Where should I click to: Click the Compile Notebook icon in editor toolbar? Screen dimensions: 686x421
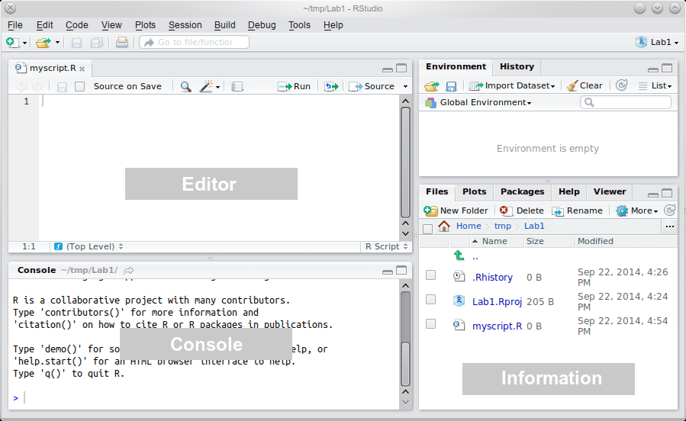237,86
